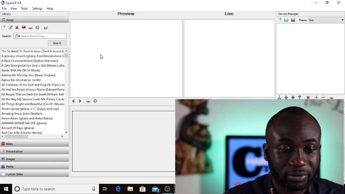
Task: Click the preview song screen icon
Action: (x=24, y=27)
